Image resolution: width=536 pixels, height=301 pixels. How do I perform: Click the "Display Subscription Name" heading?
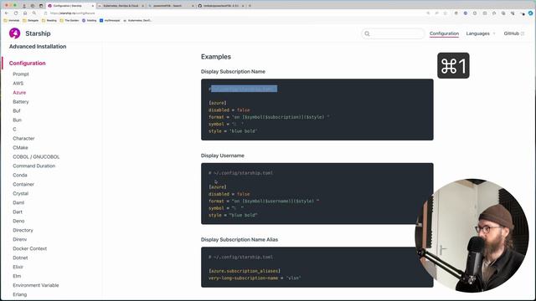[x=233, y=72]
